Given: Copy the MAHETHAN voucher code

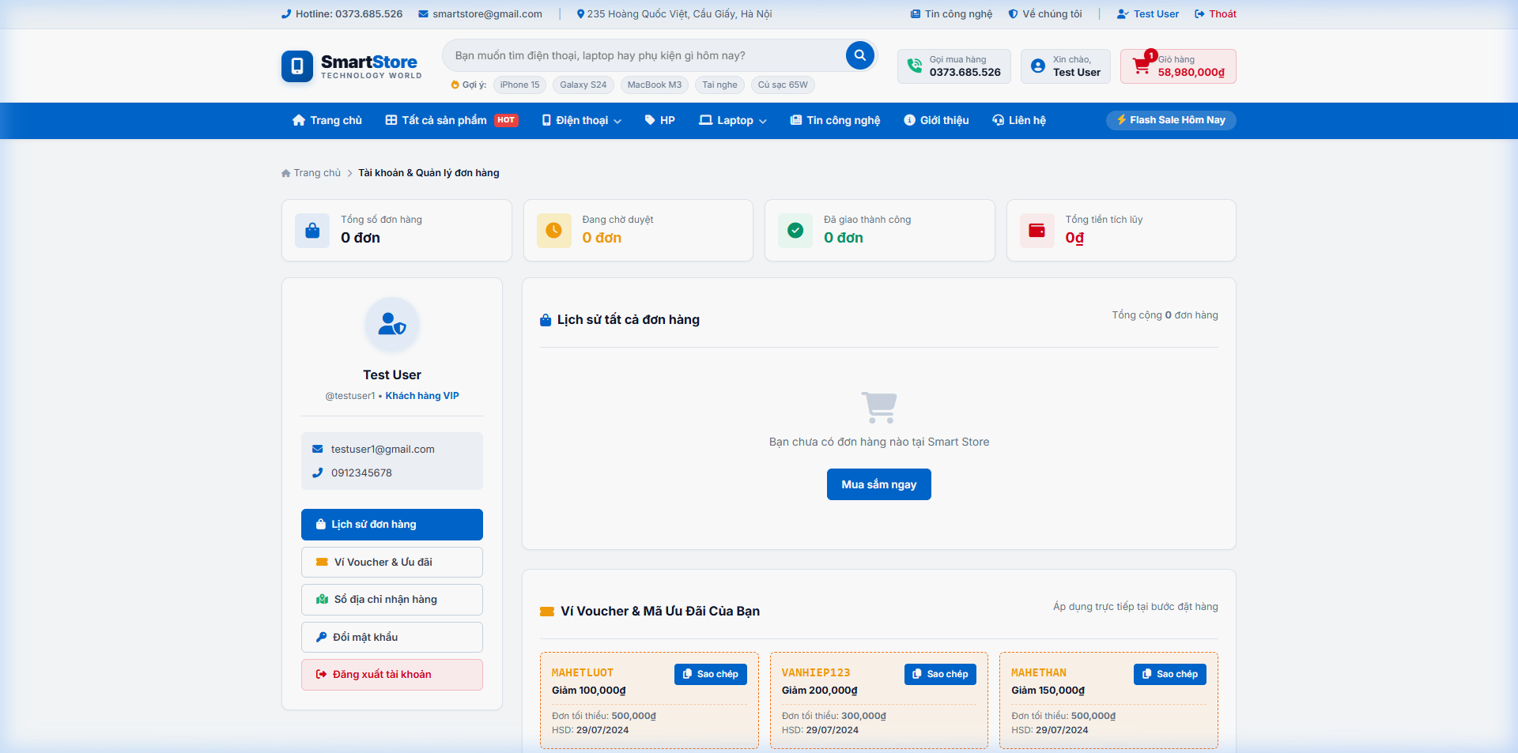Looking at the screenshot, I should pyautogui.click(x=1170, y=674).
